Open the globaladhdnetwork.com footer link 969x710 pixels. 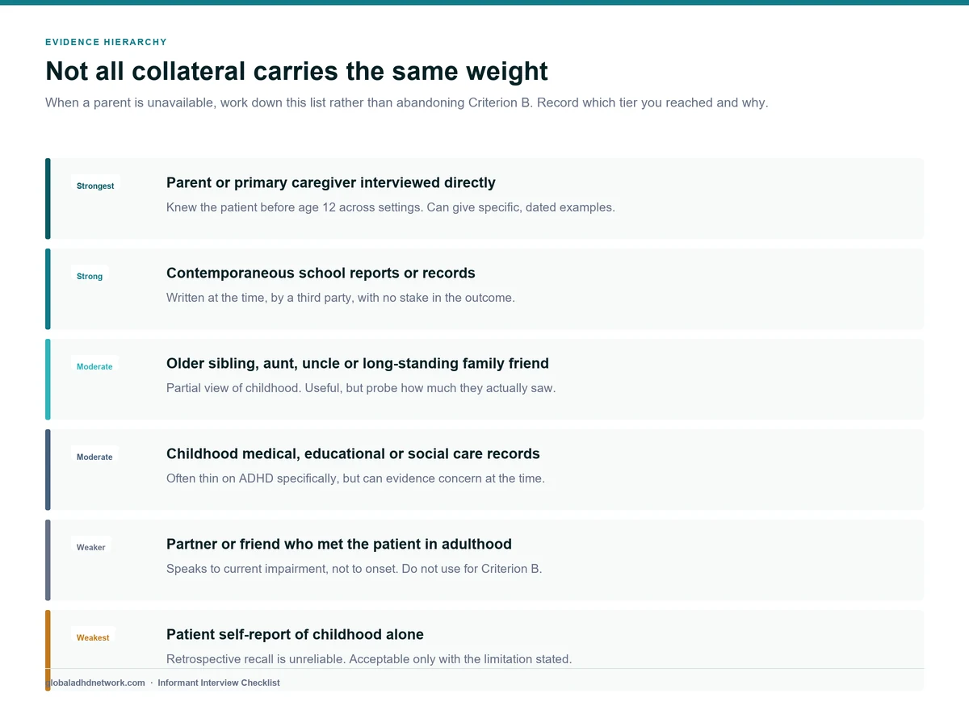[95, 683]
